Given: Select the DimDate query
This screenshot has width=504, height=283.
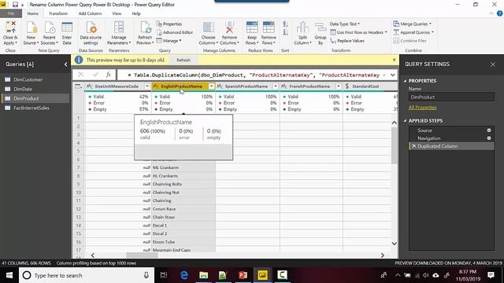Looking at the screenshot, I should 23,89.
